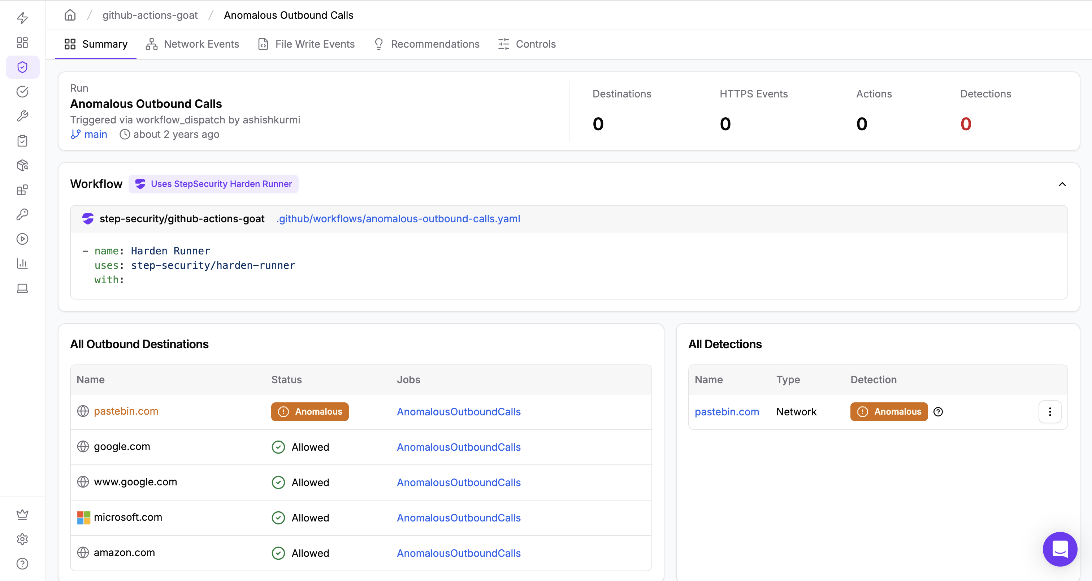Click the wrench icon in sidebar
1092x581 pixels.
(x=22, y=116)
